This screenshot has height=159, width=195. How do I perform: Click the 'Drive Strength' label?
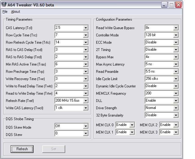(106, 108)
